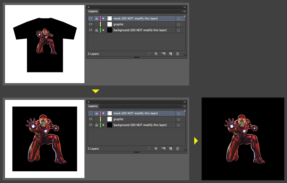Create new layer in the bottom Layers panel
287x183 pixels.
point(170,149)
